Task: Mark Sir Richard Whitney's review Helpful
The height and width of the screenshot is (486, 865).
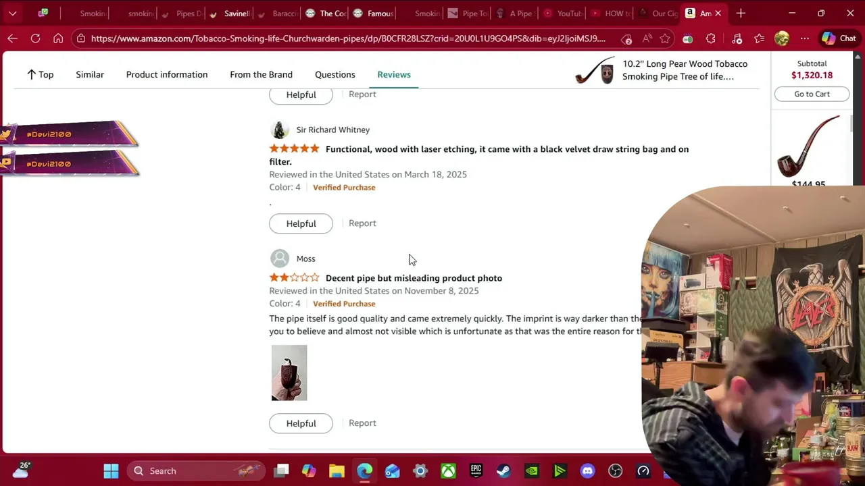Action: click(301, 223)
